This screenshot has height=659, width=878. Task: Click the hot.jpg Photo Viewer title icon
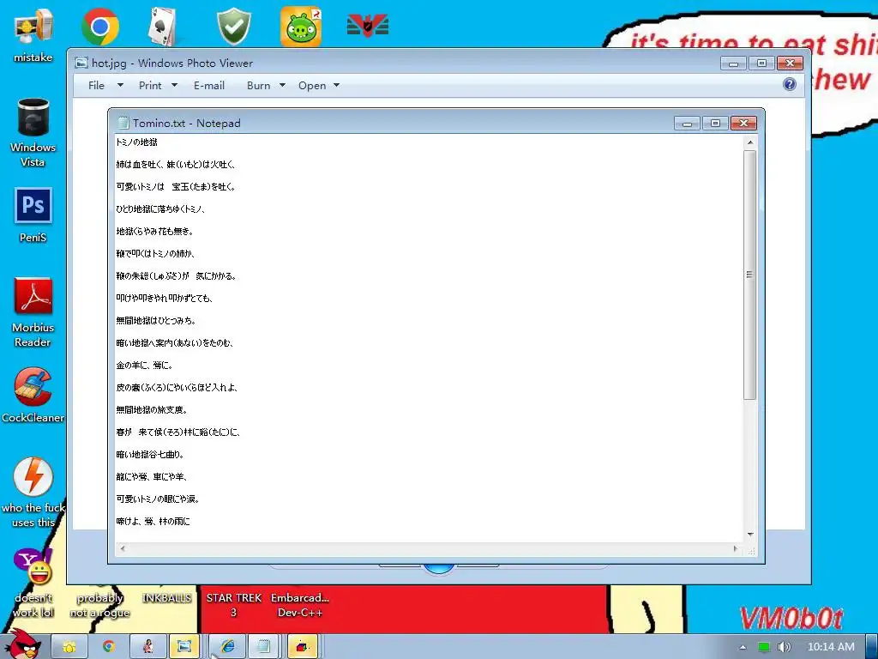click(x=81, y=63)
